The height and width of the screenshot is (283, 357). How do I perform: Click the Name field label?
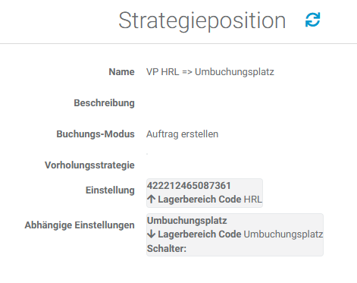point(121,72)
